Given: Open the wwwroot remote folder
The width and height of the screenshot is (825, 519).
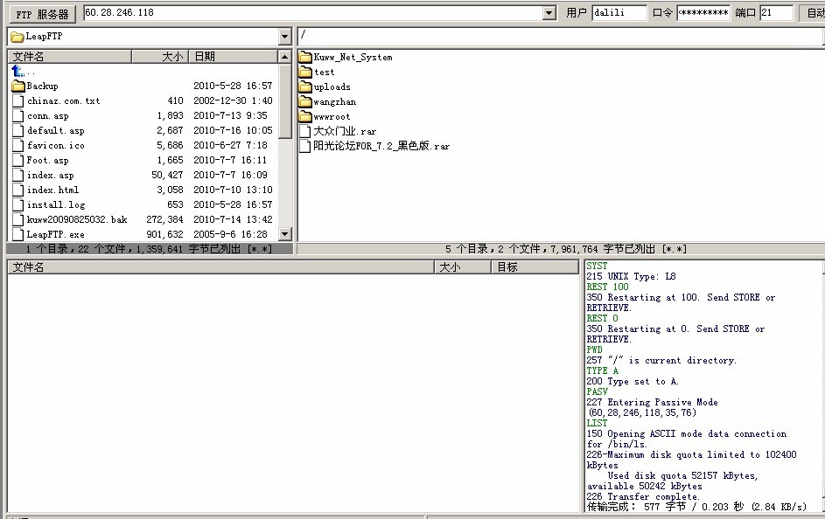Looking at the screenshot, I should 331,116.
